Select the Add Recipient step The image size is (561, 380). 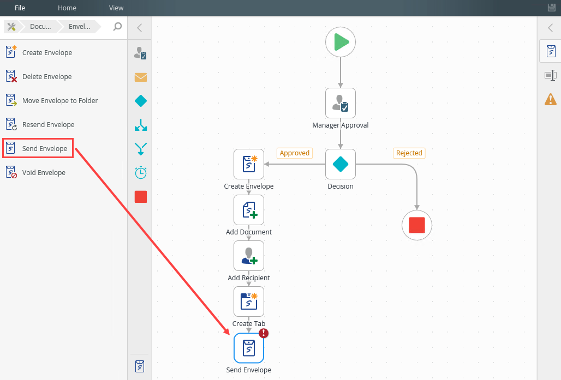[x=249, y=256]
